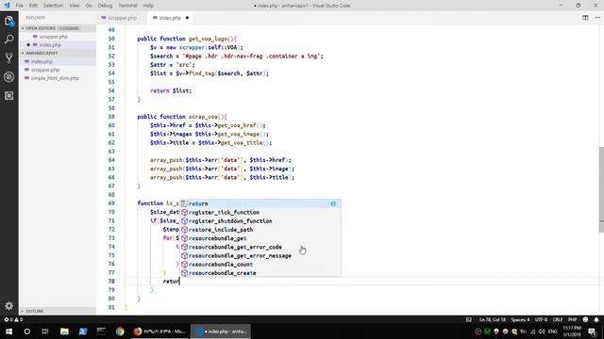Click the Cortana search circle

pyautogui.click(x=27, y=331)
